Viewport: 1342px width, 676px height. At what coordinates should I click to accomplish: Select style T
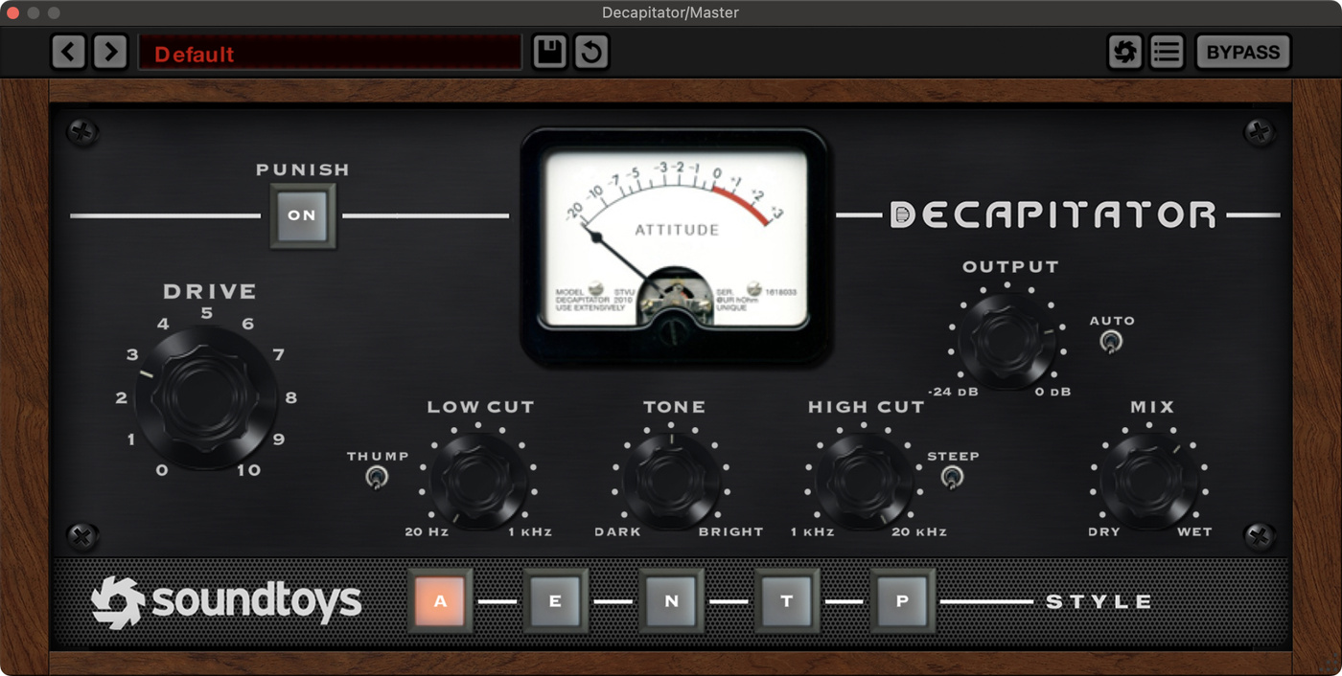[786, 601]
